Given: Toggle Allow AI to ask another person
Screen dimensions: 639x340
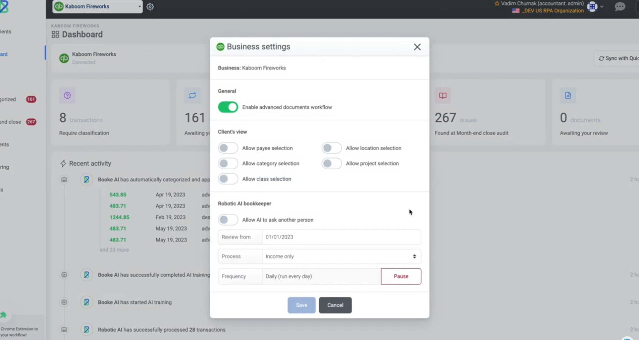Looking at the screenshot, I should [228, 220].
